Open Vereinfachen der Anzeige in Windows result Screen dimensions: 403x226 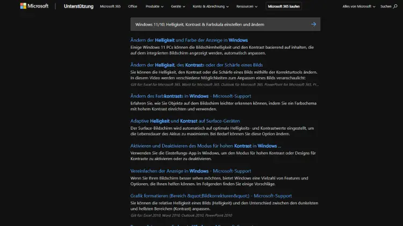coord(190,171)
